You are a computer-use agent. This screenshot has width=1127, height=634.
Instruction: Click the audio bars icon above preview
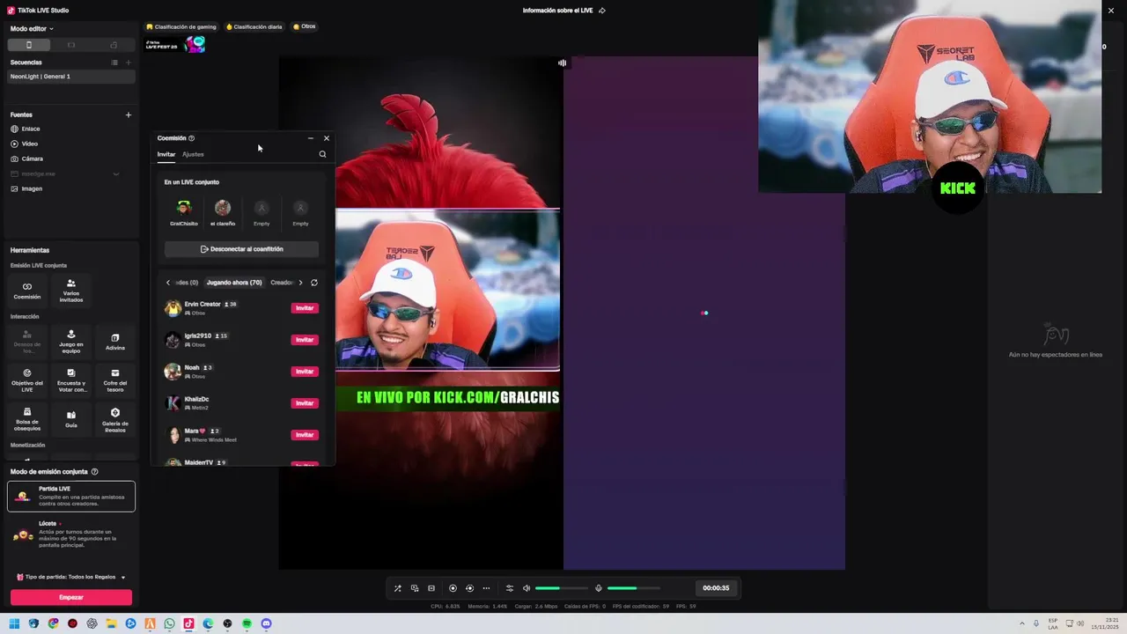pyautogui.click(x=562, y=63)
